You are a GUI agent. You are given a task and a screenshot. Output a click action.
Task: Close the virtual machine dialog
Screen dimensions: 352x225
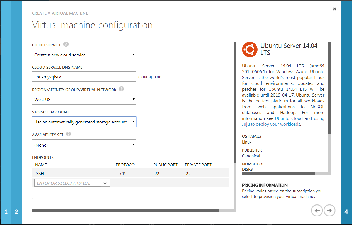pyautogui.click(x=334, y=9)
